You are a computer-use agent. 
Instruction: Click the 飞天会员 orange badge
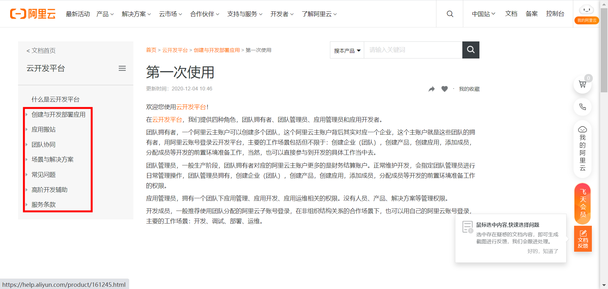tap(583, 203)
